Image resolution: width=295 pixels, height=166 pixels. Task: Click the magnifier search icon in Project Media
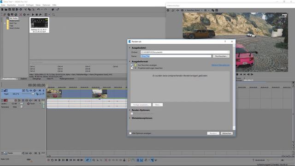[53, 14]
